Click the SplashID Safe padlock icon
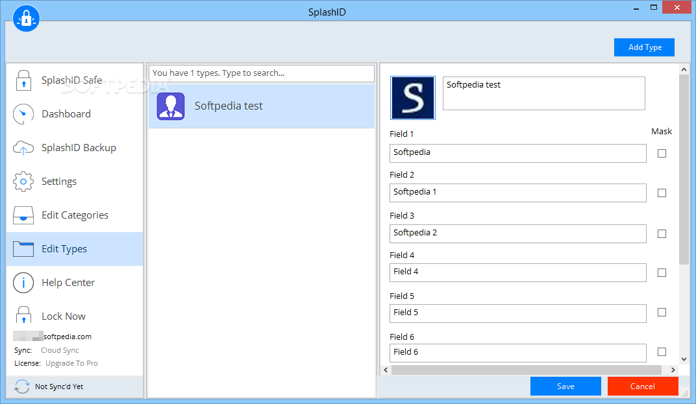The image size is (696, 404). tap(23, 80)
